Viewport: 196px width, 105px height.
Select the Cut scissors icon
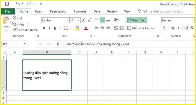pyautogui.click(x=15, y=18)
